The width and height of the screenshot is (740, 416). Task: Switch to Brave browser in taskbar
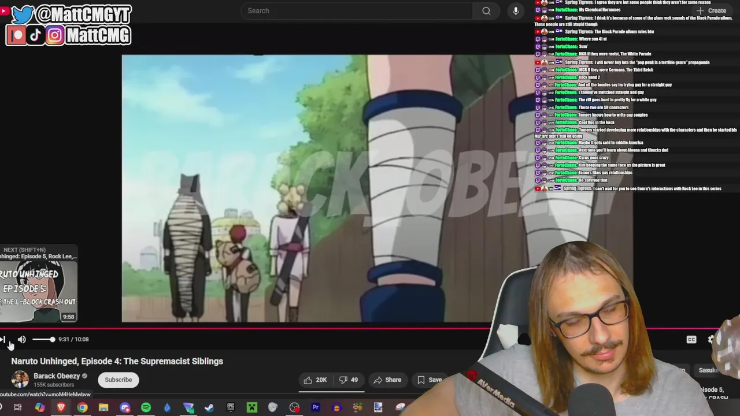point(61,408)
